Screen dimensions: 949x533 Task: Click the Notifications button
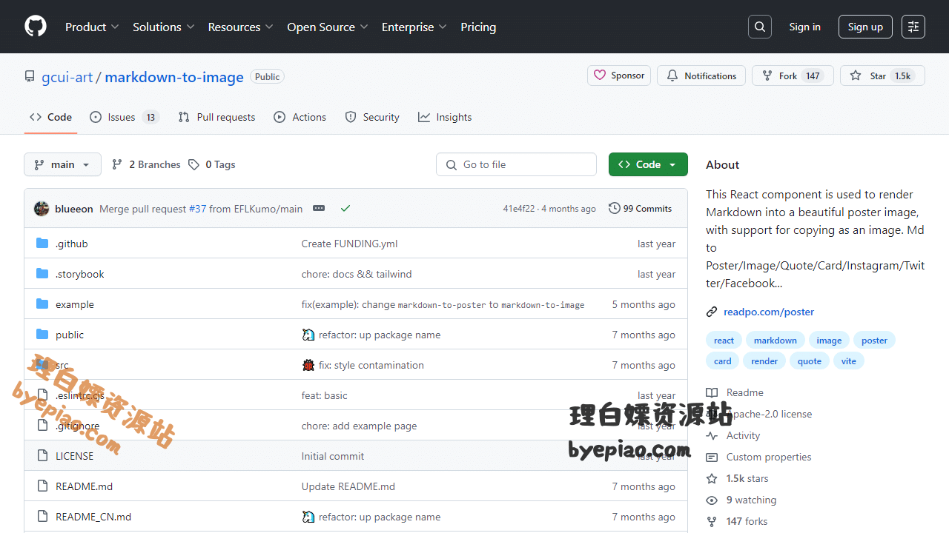click(x=701, y=76)
